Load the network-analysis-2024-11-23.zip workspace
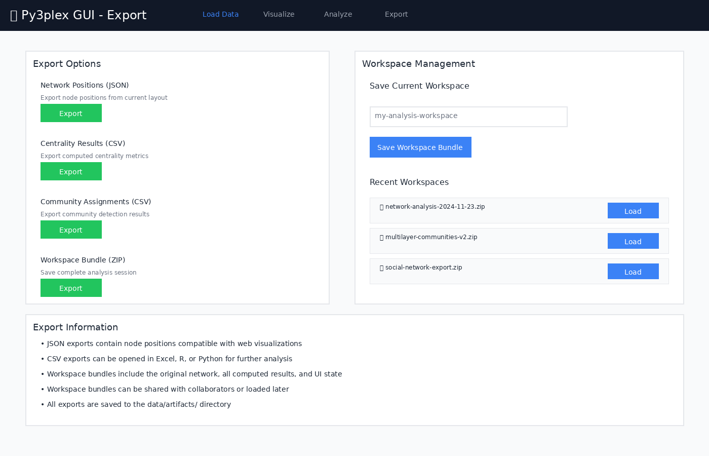The height and width of the screenshot is (456, 709). [x=633, y=211]
